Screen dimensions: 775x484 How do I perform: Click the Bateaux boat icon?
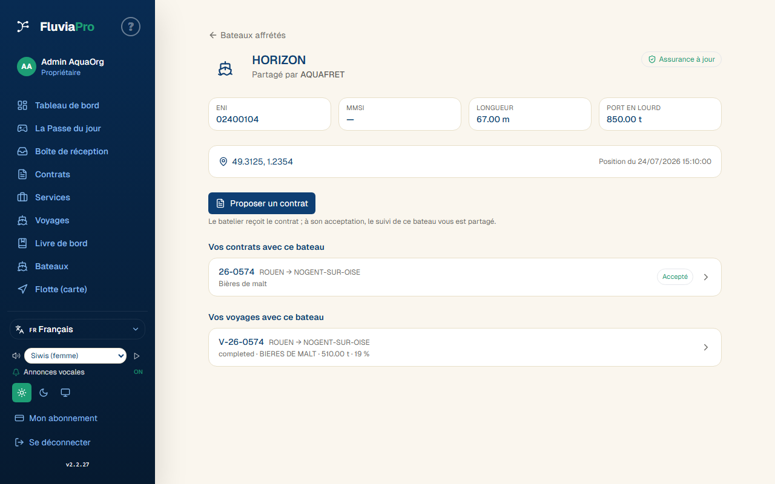[22, 266]
